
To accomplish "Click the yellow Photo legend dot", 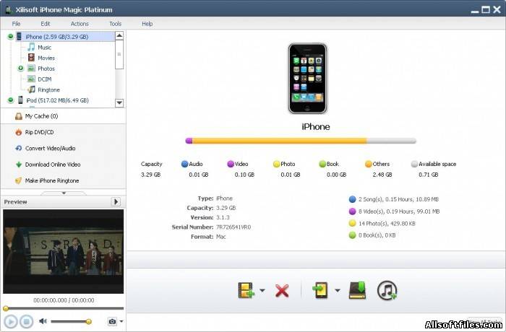I will pyautogui.click(x=276, y=164).
